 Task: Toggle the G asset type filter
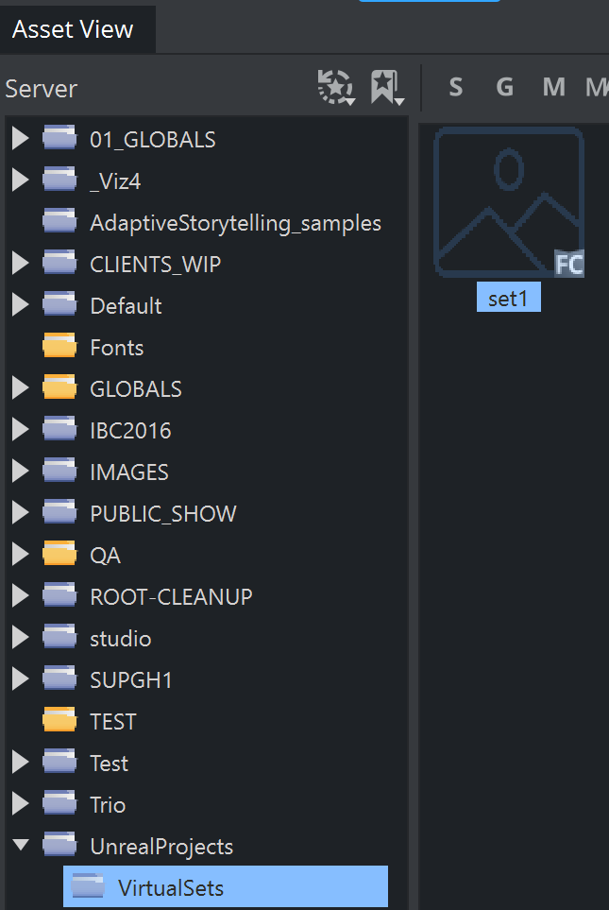click(x=505, y=88)
